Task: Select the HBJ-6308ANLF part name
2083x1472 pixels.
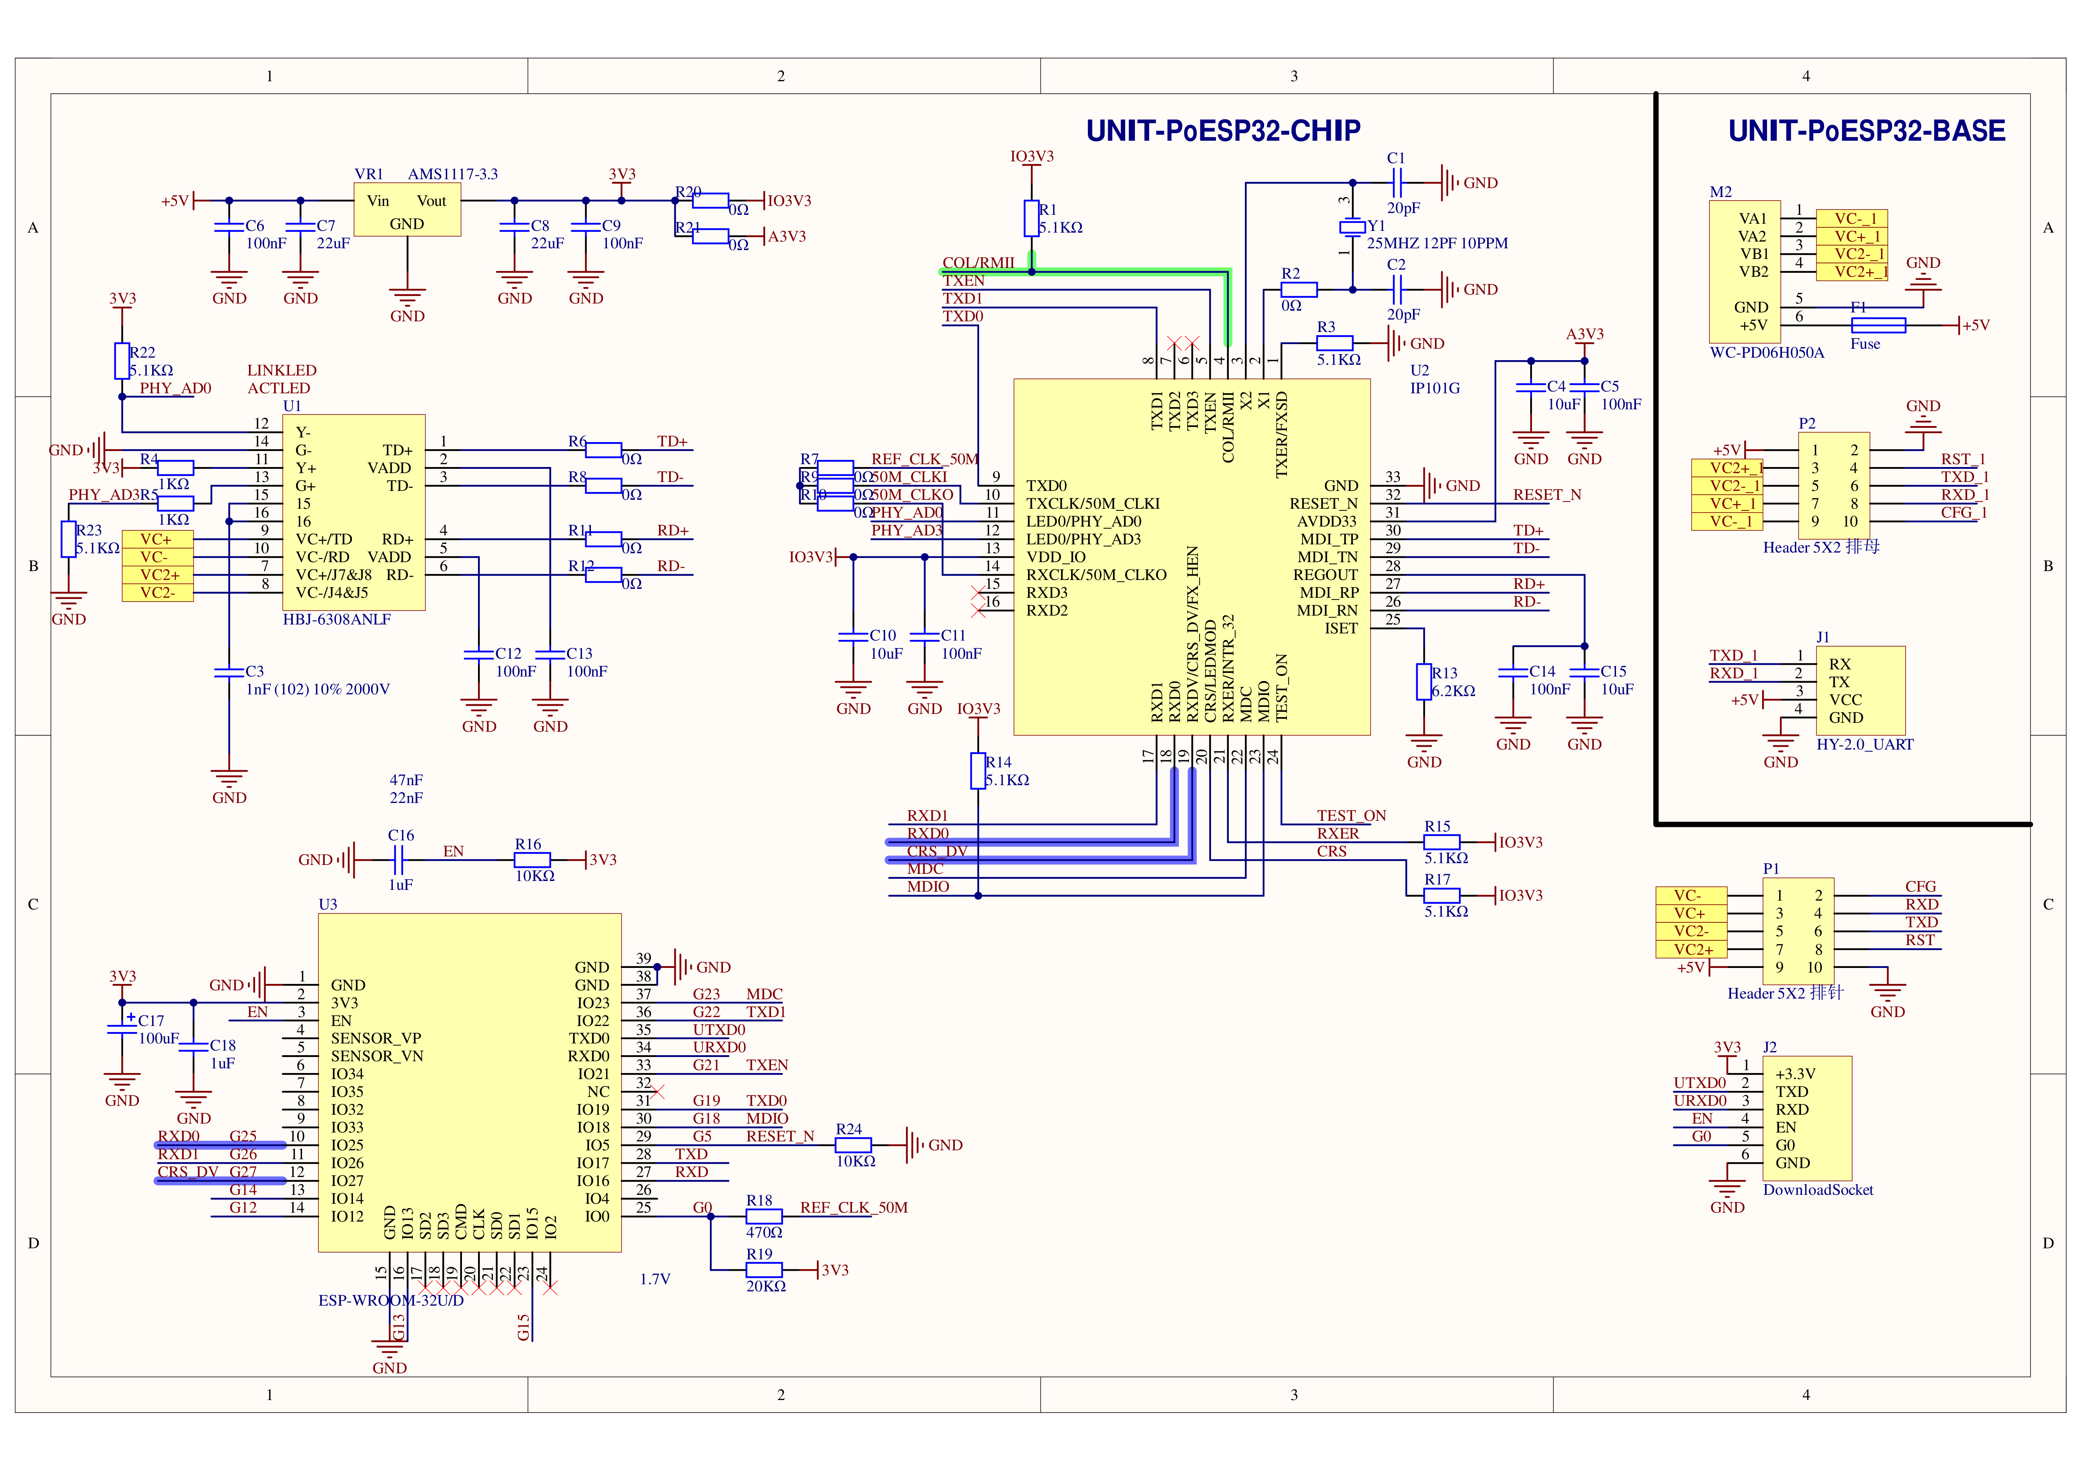Action: [x=337, y=620]
